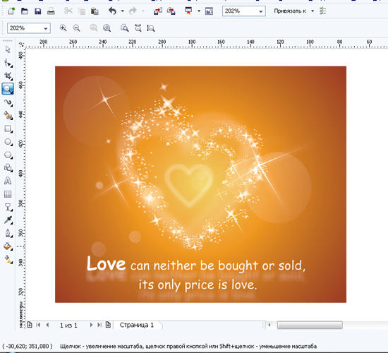Viewport: 388px width, 353px height.
Task: Select the Crop tool
Action: click(x=8, y=76)
